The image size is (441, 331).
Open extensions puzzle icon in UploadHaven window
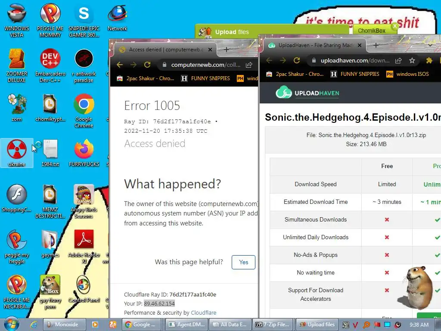pos(429,60)
